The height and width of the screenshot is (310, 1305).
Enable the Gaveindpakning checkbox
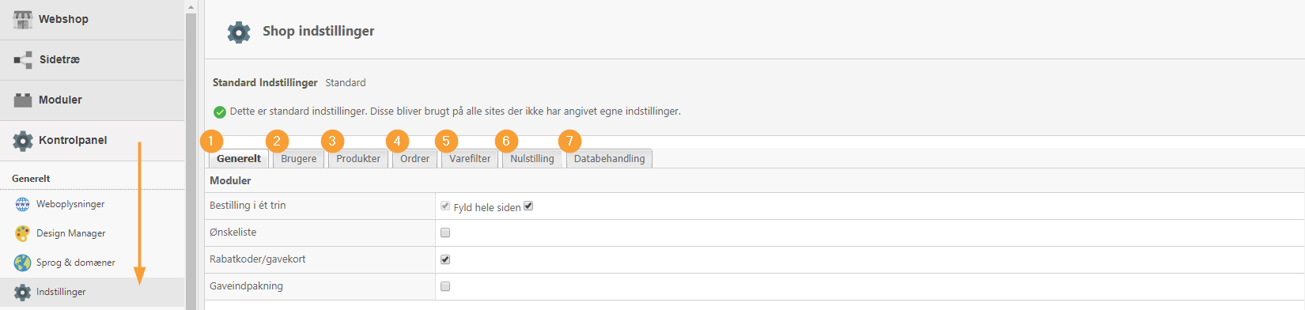(x=445, y=286)
